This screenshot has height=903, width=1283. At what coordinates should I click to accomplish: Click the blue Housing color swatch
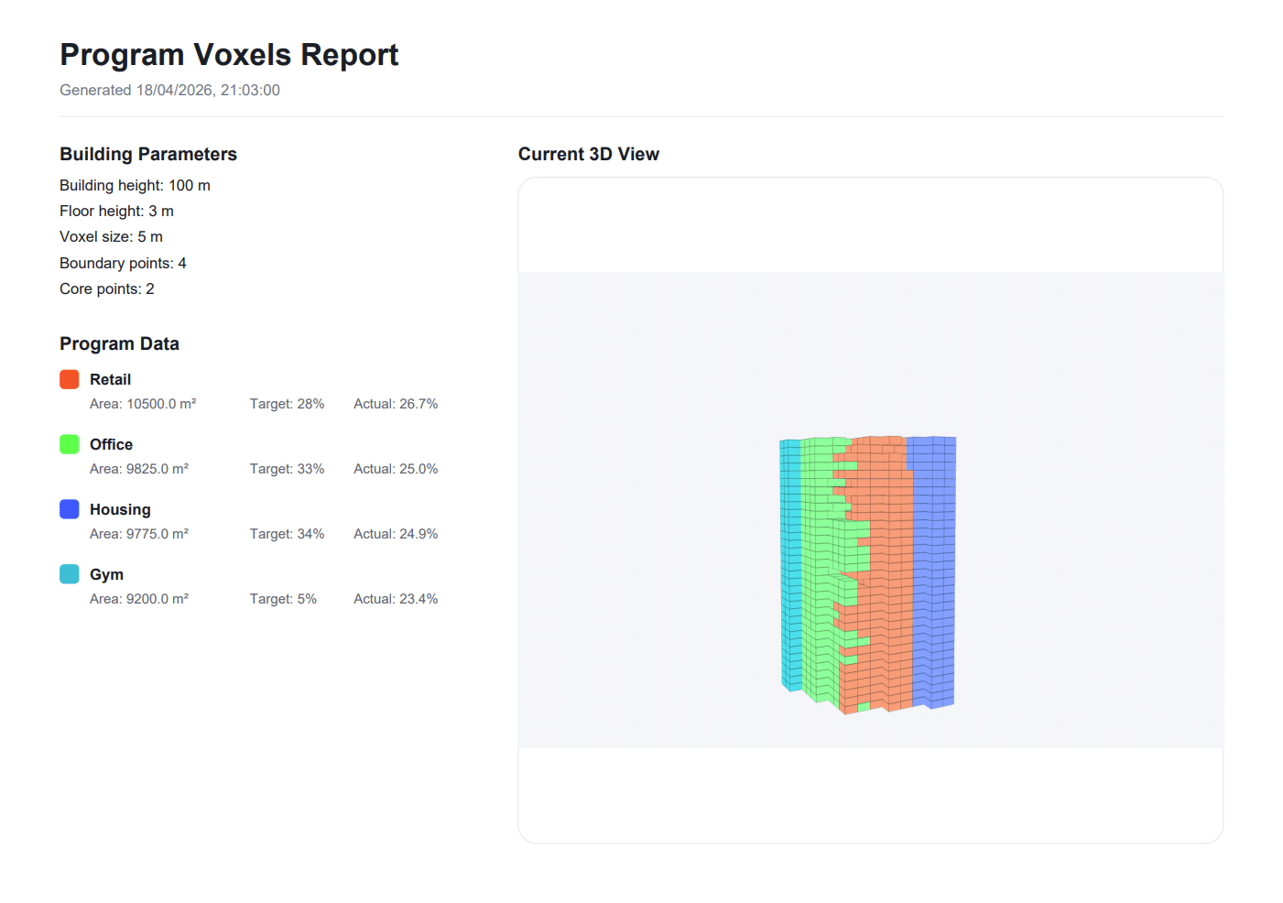click(x=70, y=509)
